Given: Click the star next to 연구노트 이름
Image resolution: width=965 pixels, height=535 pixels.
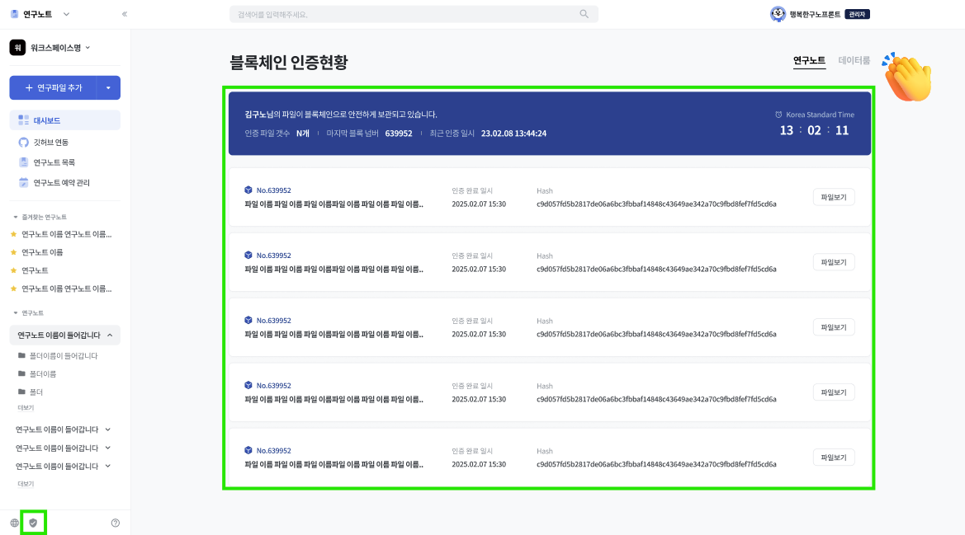Looking at the screenshot, I should pos(13,251).
